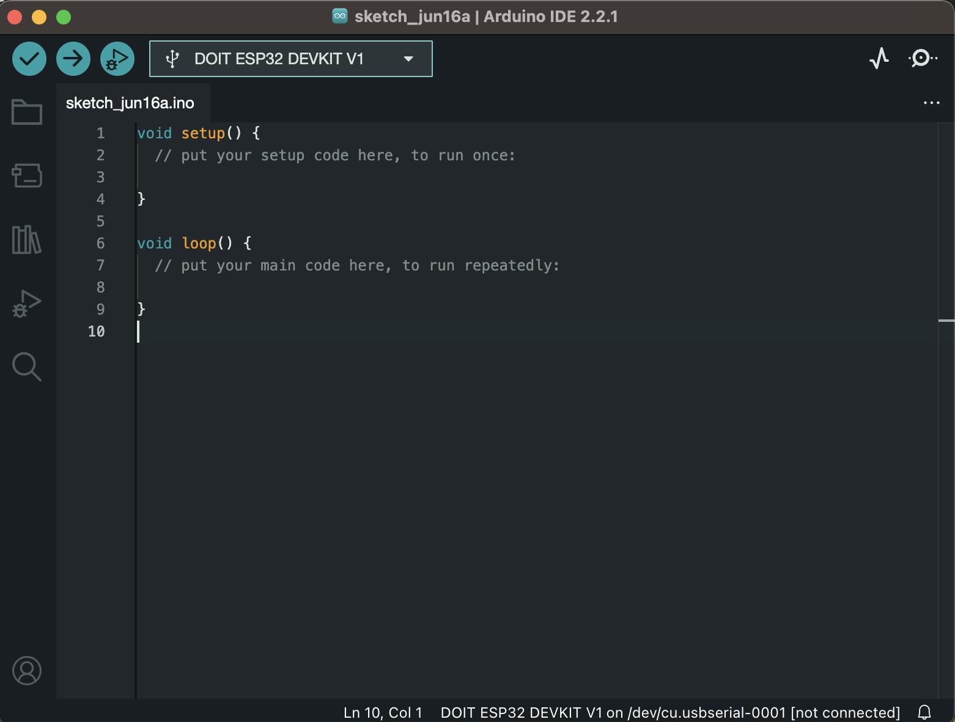The width and height of the screenshot is (955, 722).
Task: Click line number 10 in the gutter
Action: 97,332
